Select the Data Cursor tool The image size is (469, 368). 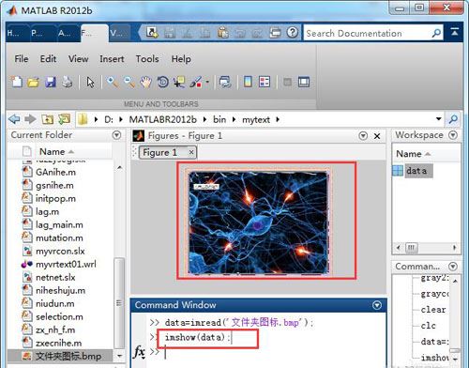point(179,83)
